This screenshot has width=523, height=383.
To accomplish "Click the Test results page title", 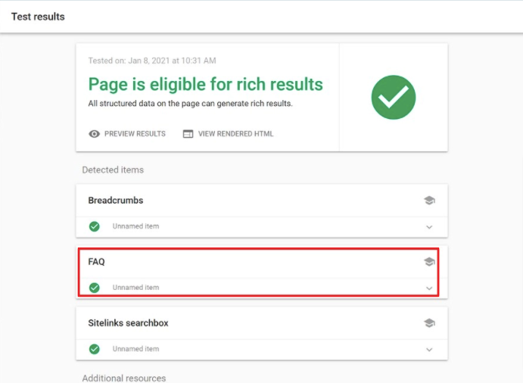I will 38,17.
